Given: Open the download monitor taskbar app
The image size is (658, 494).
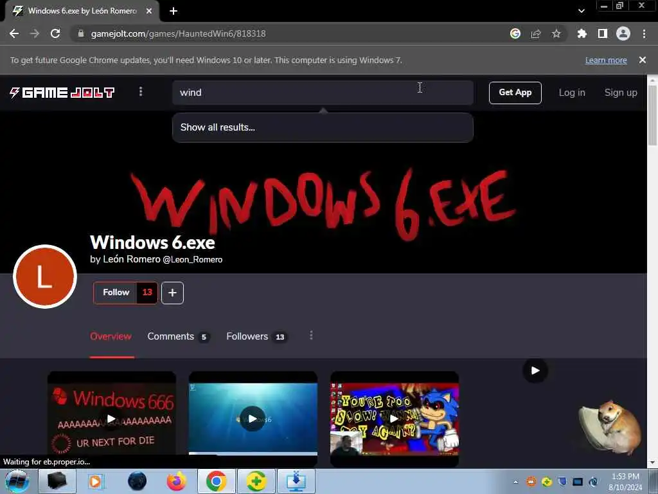Looking at the screenshot, I should [296, 481].
